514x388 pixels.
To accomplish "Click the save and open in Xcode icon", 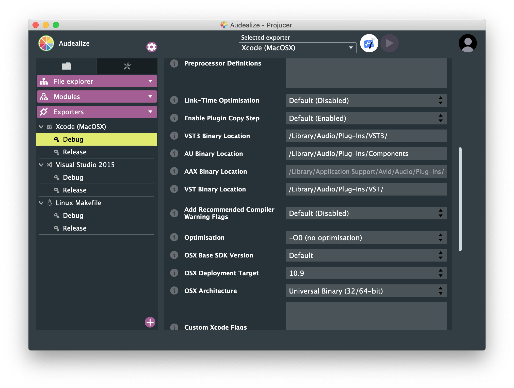I will [369, 43].
